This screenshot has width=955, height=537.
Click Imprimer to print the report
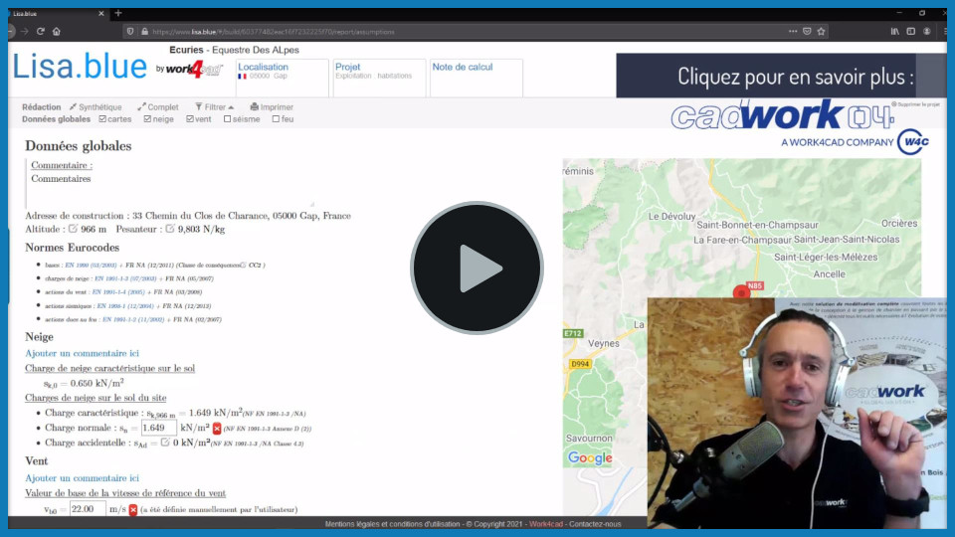272,107
